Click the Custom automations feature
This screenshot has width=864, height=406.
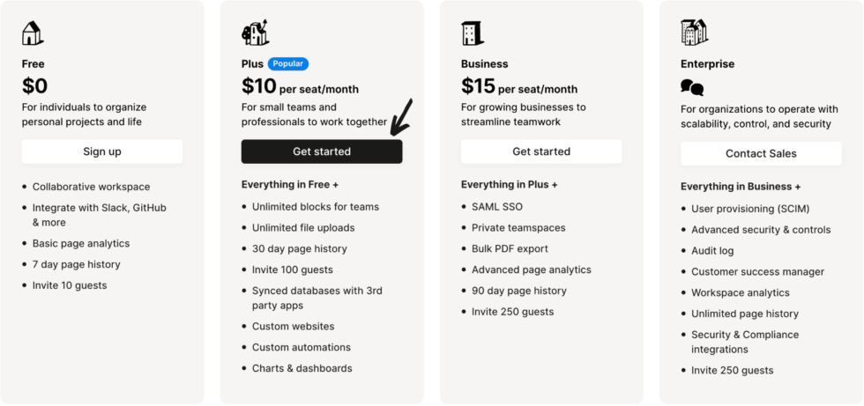(x=301, y=347)
